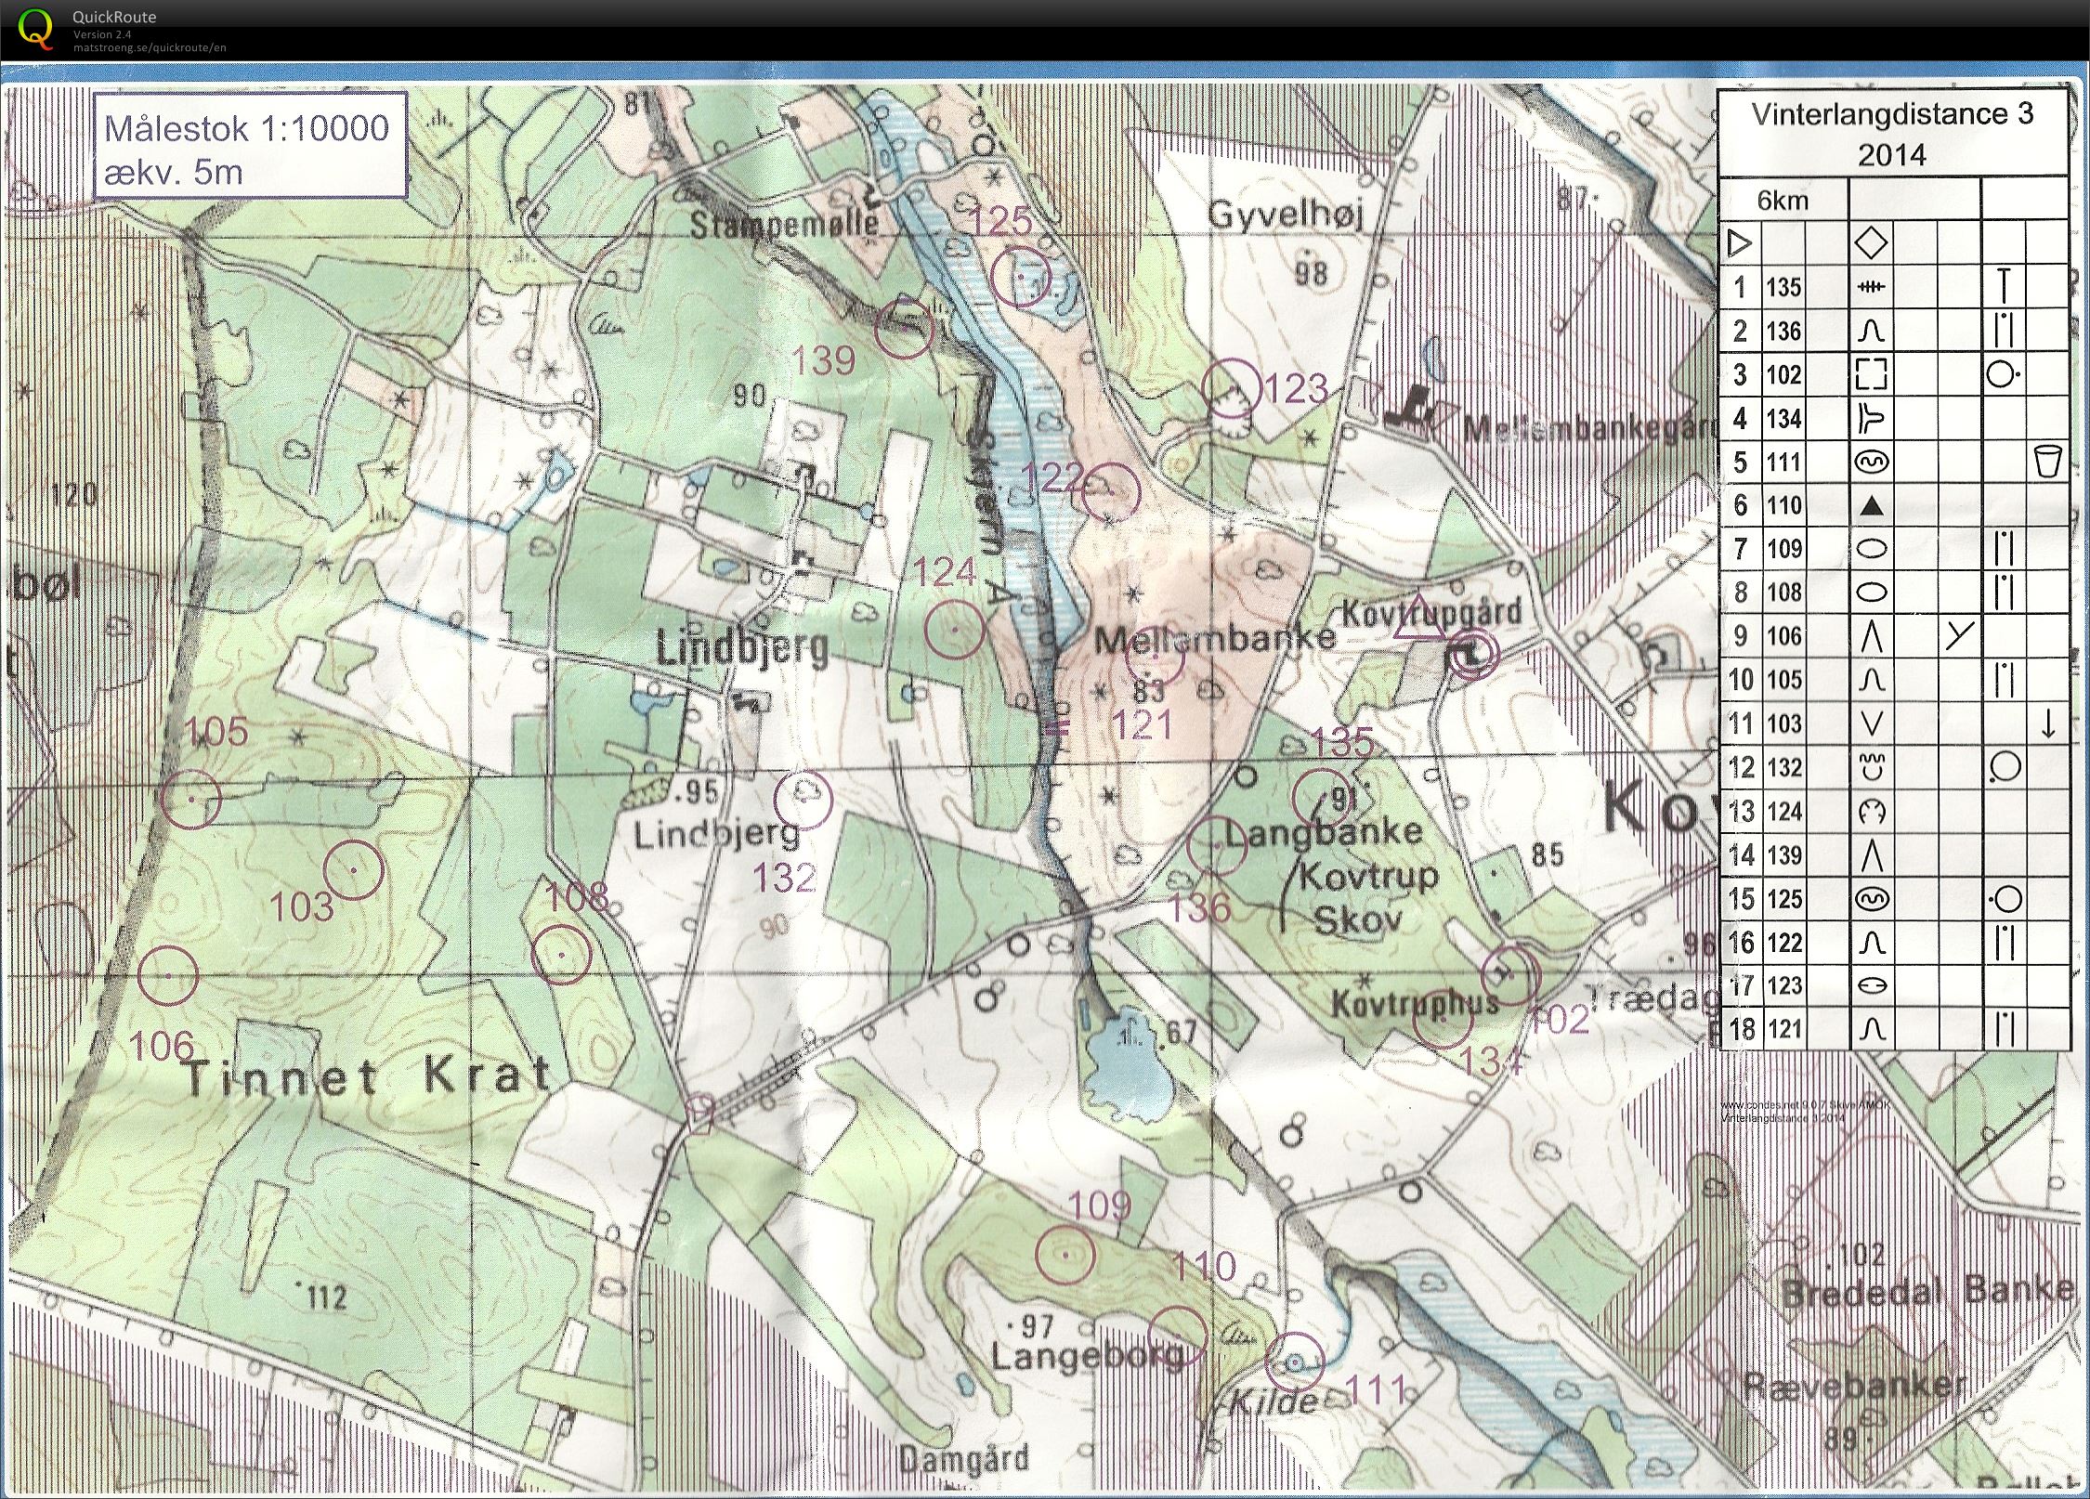2090x1499 pixels.
Task: Select the Kovtruphus place name
Action: click(x=1414, y=1004)
